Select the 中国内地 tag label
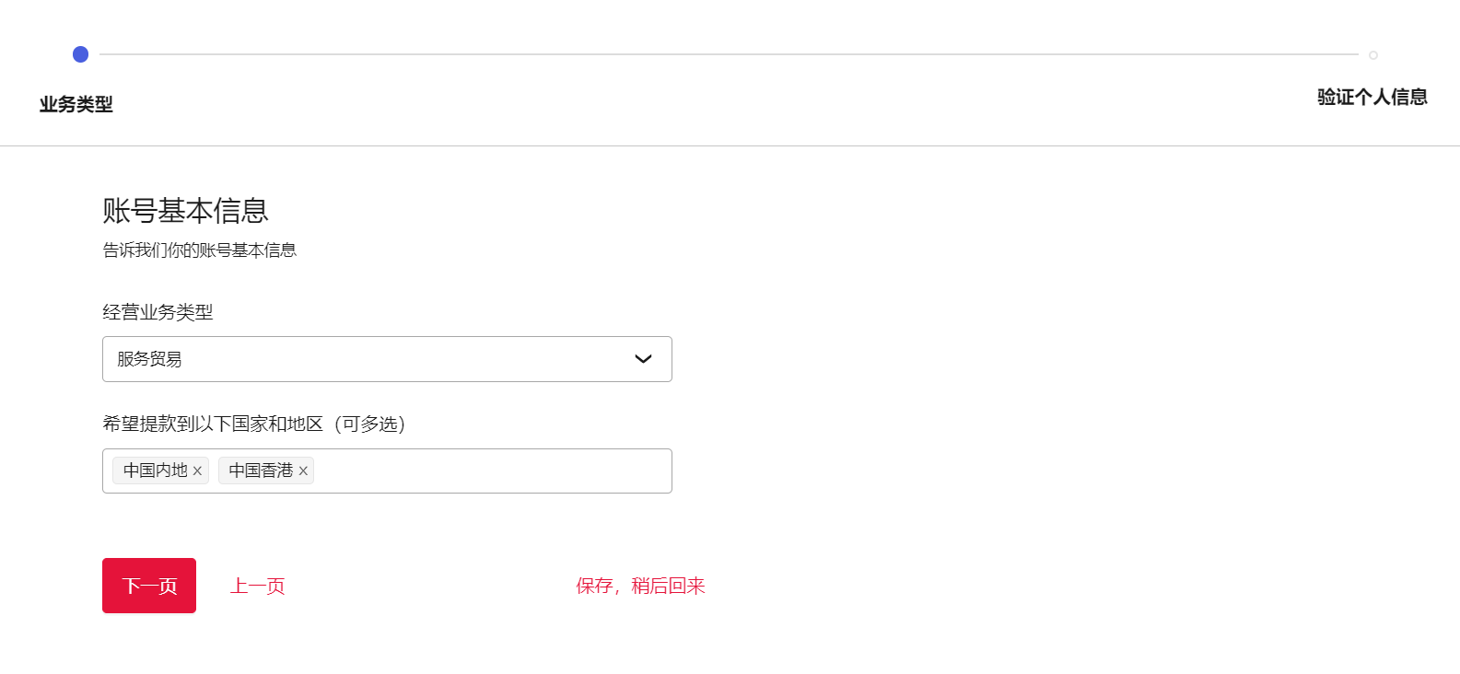Viewport: 1460px width, 674px height. [155, 471]
